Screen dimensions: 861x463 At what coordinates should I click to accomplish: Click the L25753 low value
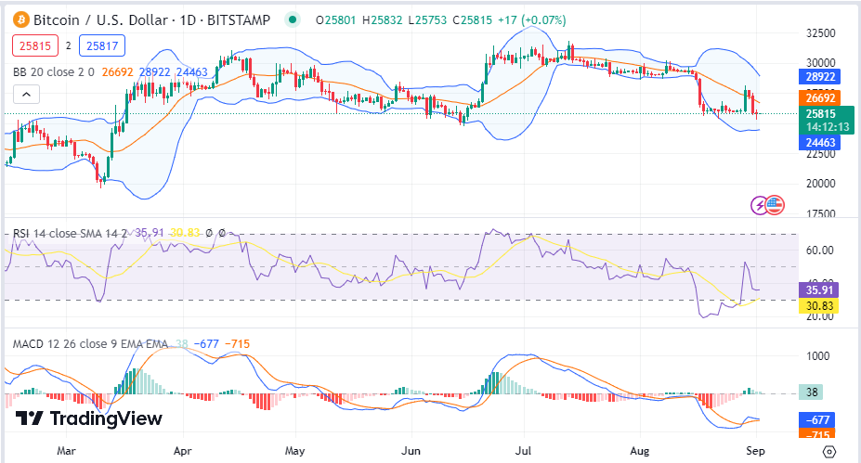pos(427,20)
